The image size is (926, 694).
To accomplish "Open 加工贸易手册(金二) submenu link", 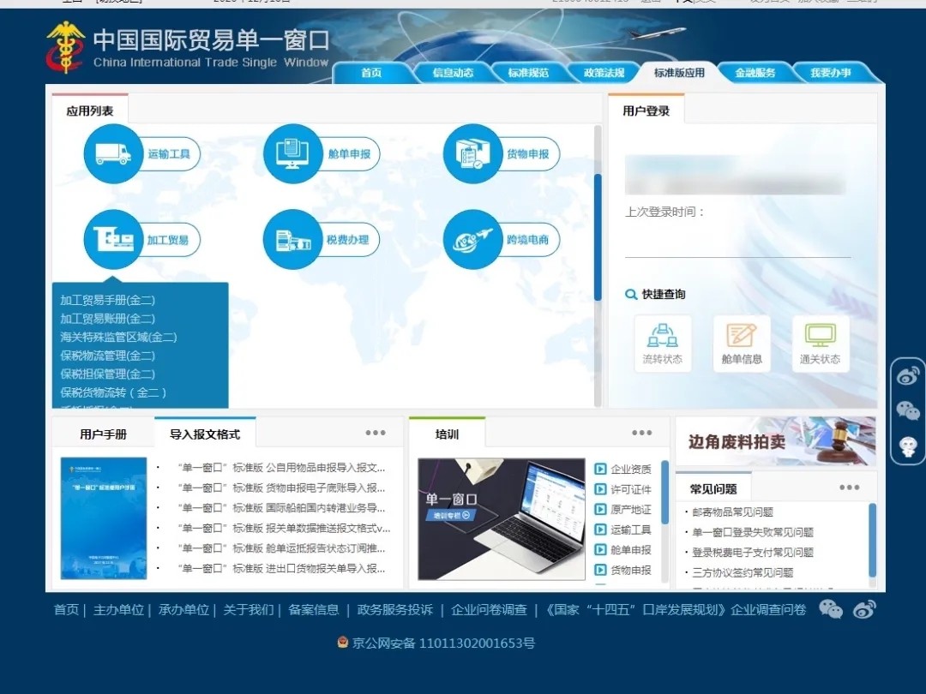I will pyautogui.click(x=107, y=300).
